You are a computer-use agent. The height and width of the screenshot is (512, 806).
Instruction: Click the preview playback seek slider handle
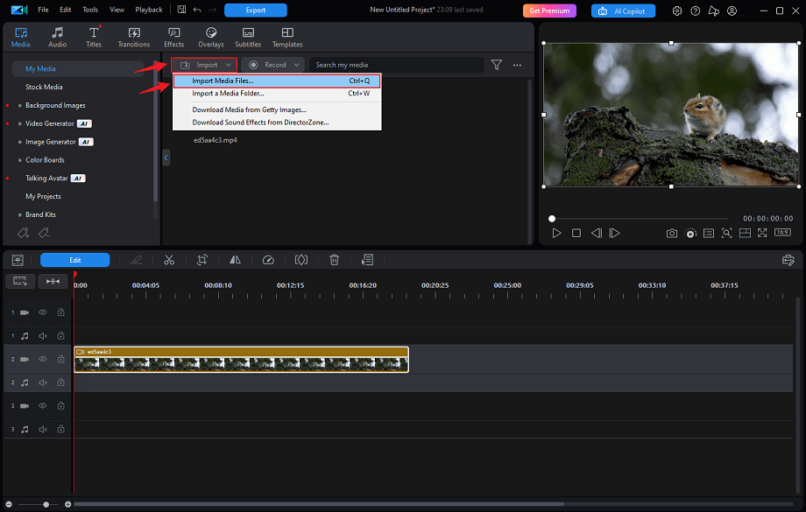click(x=552, y=218)
